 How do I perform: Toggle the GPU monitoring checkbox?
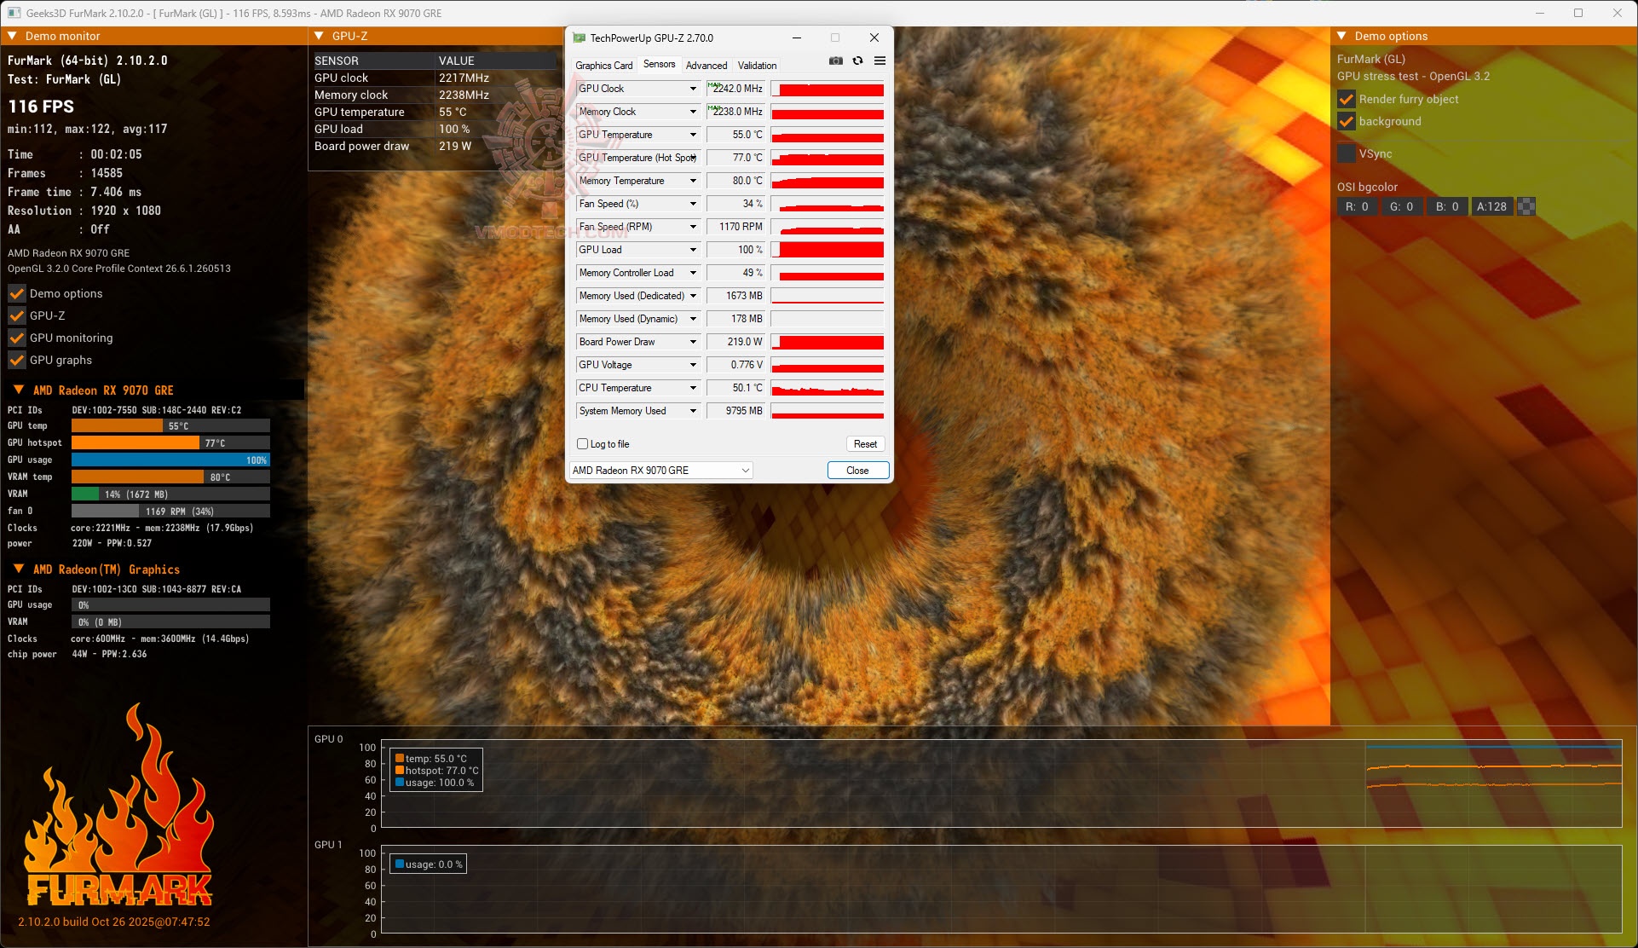click(17, 338)
